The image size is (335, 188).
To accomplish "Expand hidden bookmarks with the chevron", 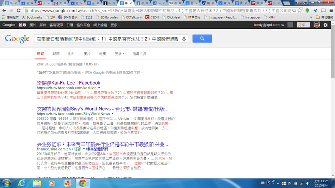I will pos(311,17).
